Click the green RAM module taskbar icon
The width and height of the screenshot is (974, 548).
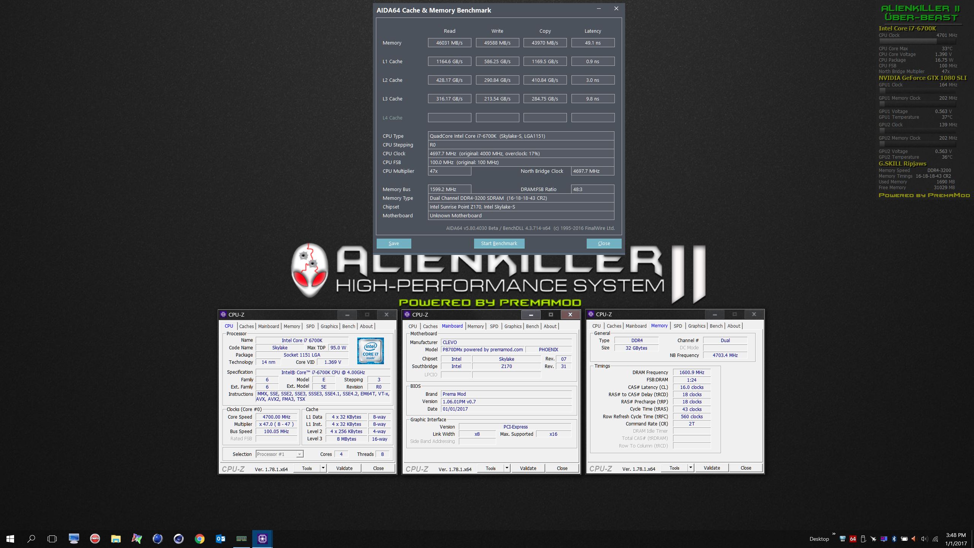tap(241, 538)
